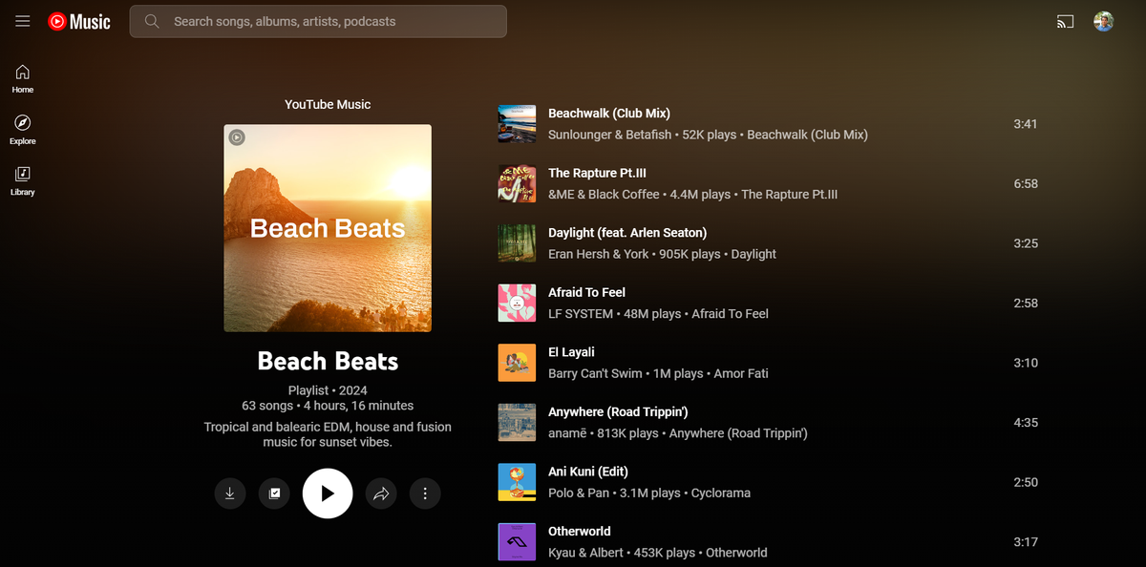Click the Beachwalk (Club Mix) album thumbnail
Screen dimensions: 1146x567
pos(517,124)
